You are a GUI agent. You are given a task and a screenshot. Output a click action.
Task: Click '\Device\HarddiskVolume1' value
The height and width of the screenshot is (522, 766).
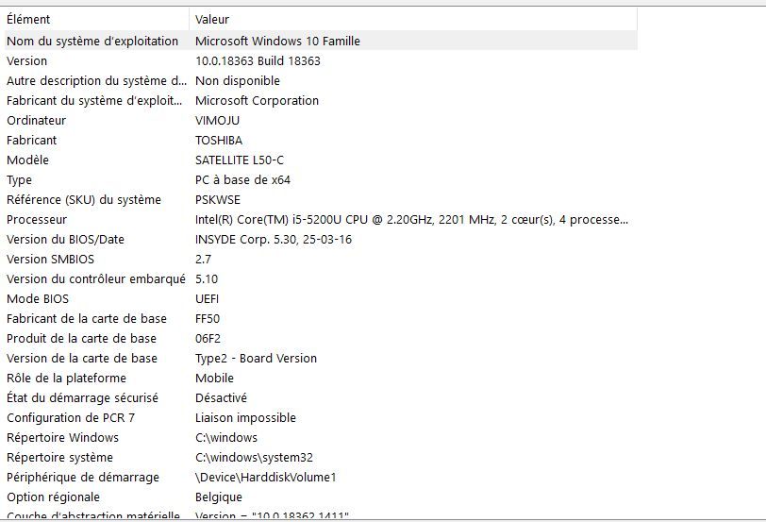click(x=266, y=477)
